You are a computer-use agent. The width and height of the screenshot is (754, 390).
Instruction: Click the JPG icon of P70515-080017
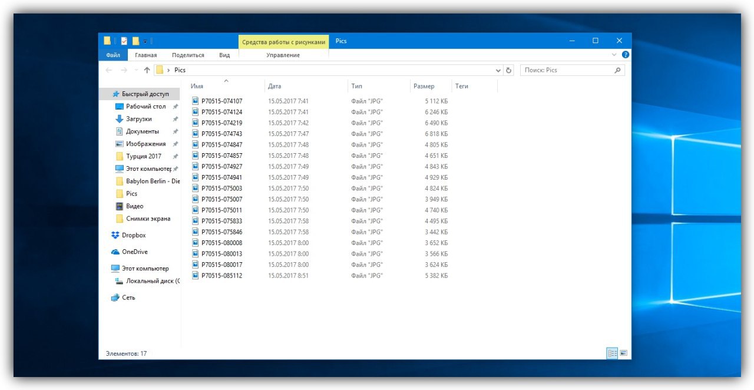(x=196, y=265)
